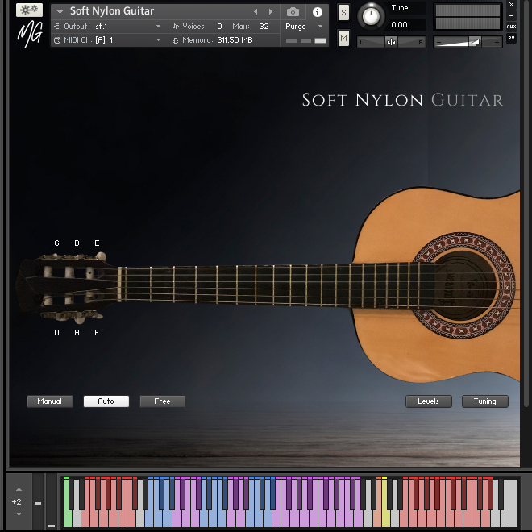Select Auto mode button
Image resolution: width=532 pixels, height=532 pixels.
click(106, 401)
